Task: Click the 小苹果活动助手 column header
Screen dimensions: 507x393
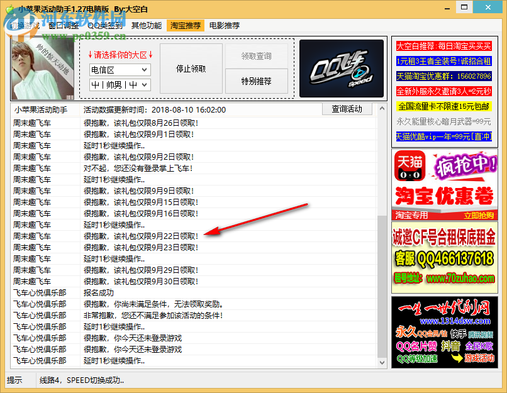Action: 45,110
